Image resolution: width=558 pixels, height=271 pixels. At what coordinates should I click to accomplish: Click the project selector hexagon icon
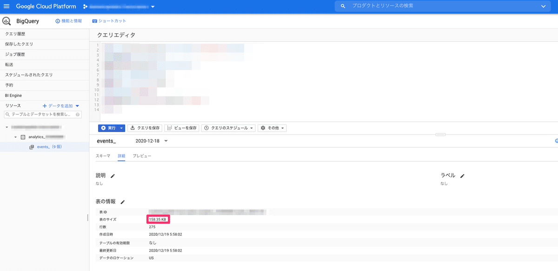[x=85, y=7]
